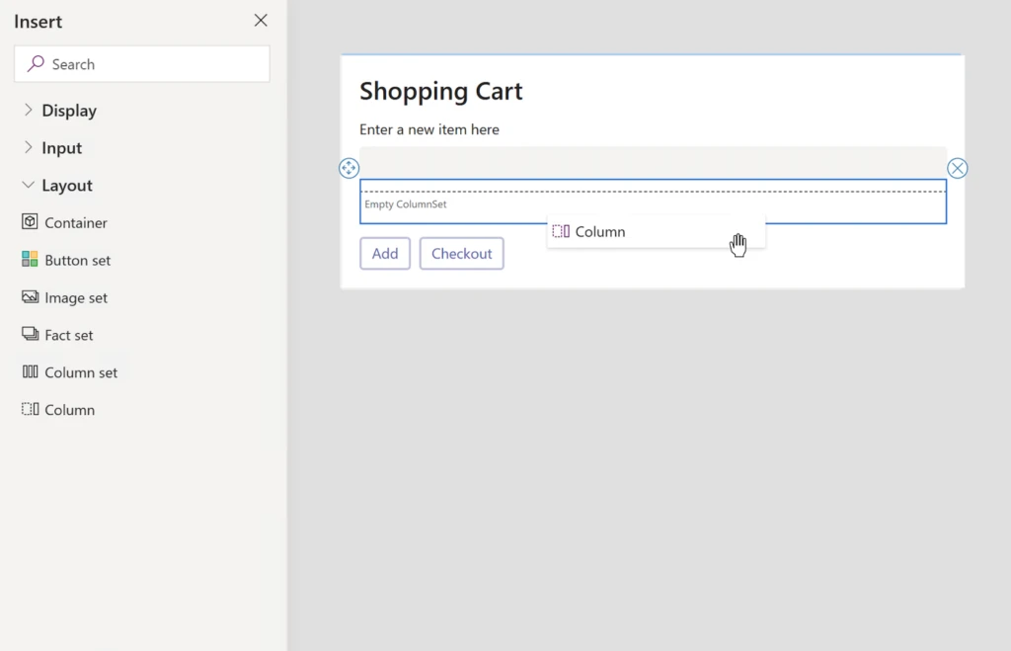Select the Column layout element

click(x=65, y=409)
